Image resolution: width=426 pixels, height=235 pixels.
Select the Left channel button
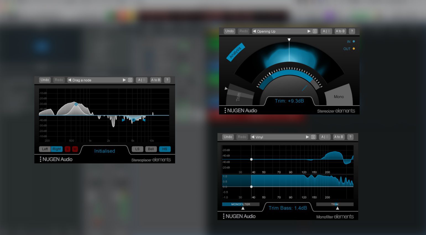coord(45,149)
